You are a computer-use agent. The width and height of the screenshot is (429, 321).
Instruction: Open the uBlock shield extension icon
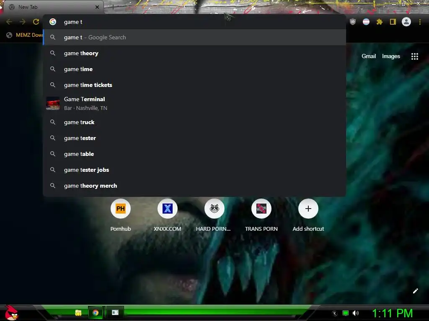click(x=353, y=22)
